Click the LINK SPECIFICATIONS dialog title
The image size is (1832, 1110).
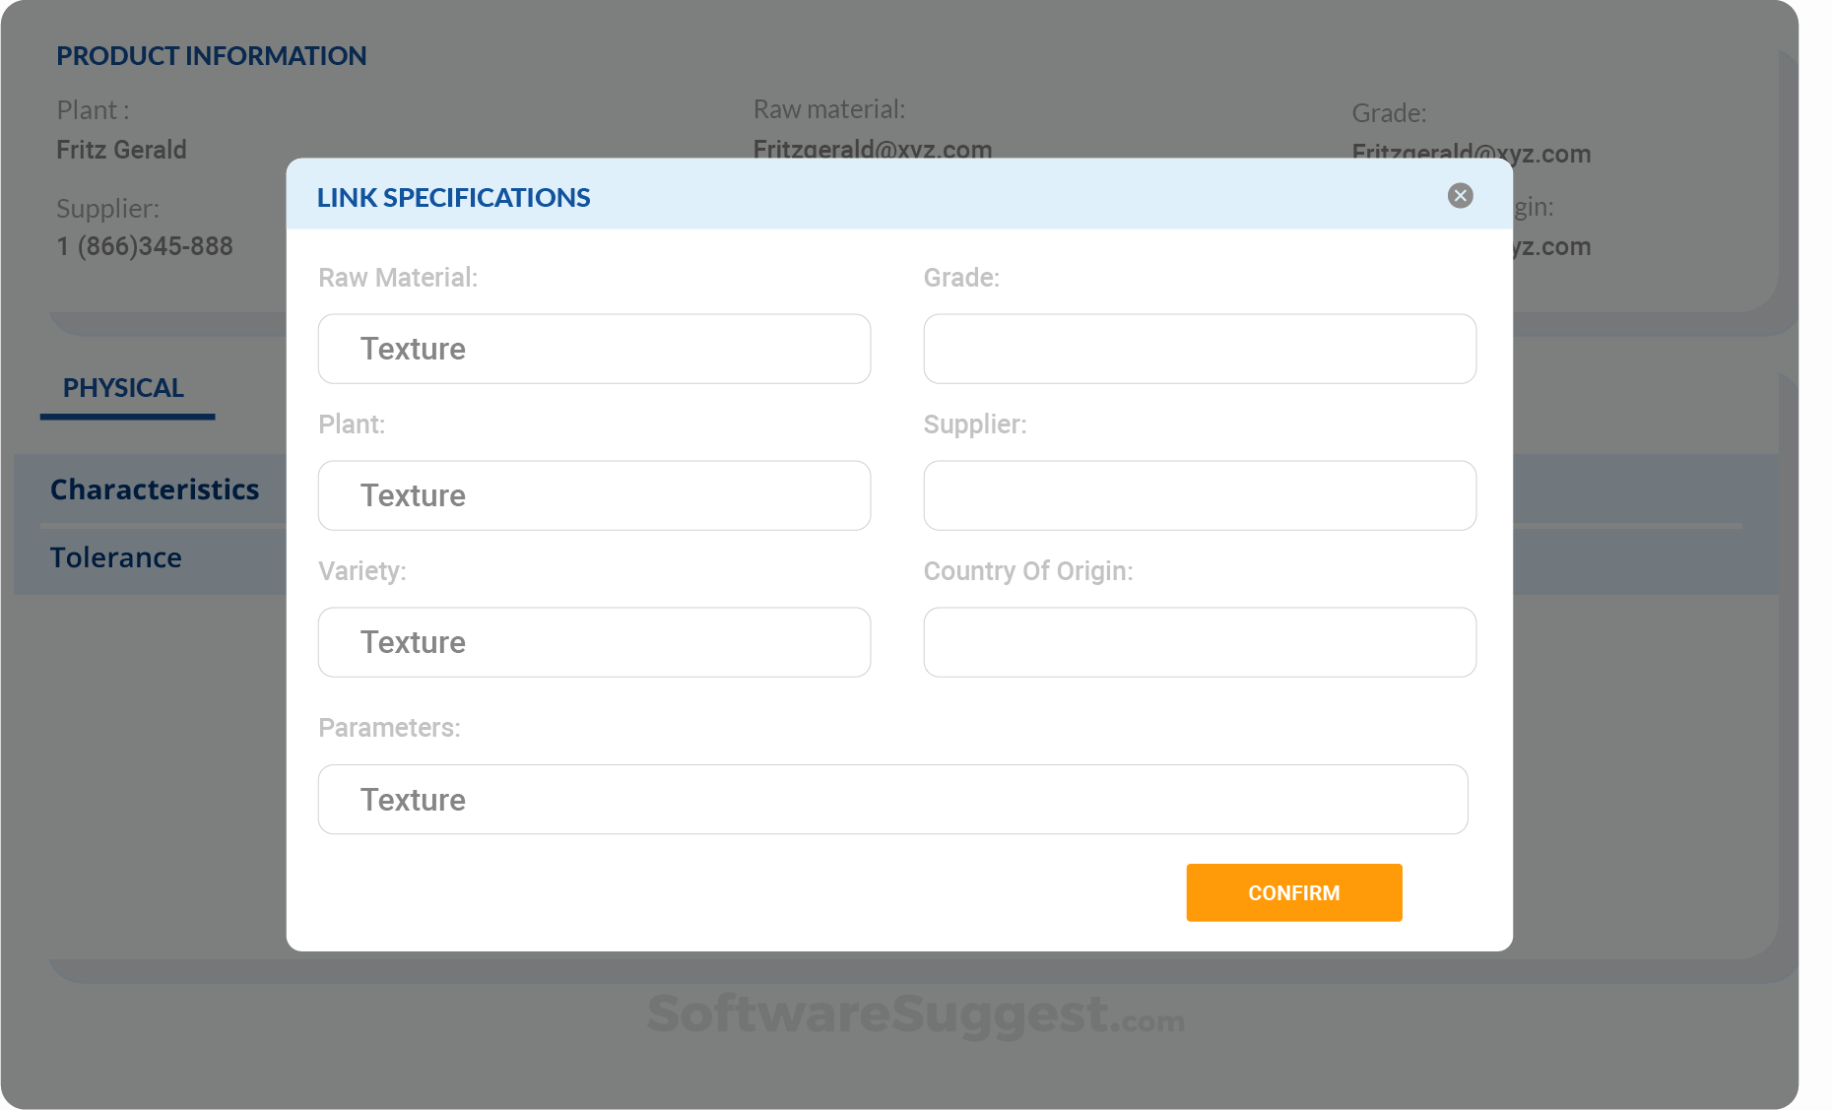pyautogui.click(x=453, y=197)
